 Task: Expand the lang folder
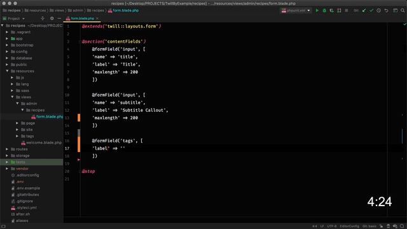point(12,84)
